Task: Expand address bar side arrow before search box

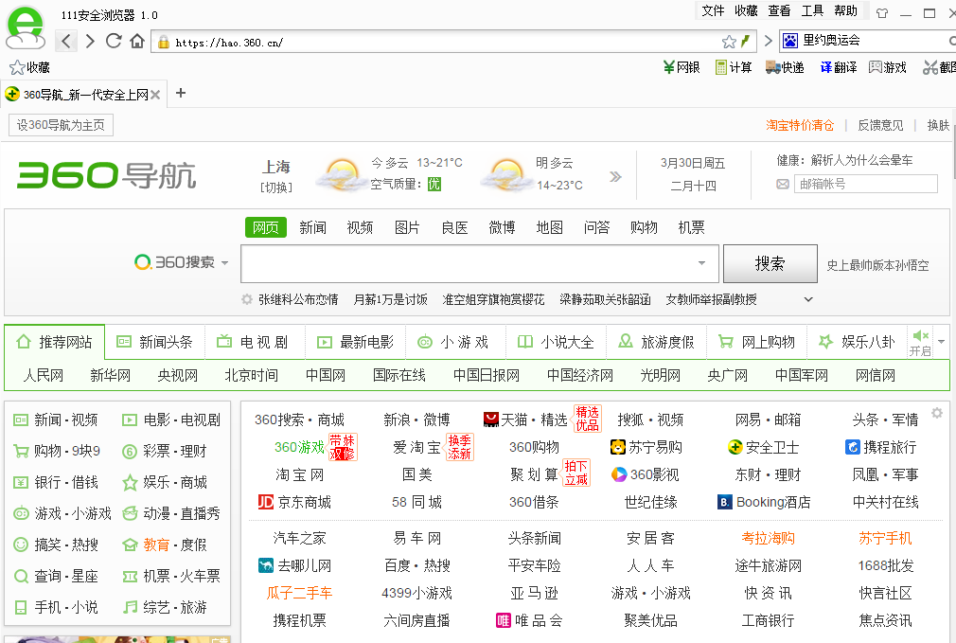Action: tap(769, 41)
